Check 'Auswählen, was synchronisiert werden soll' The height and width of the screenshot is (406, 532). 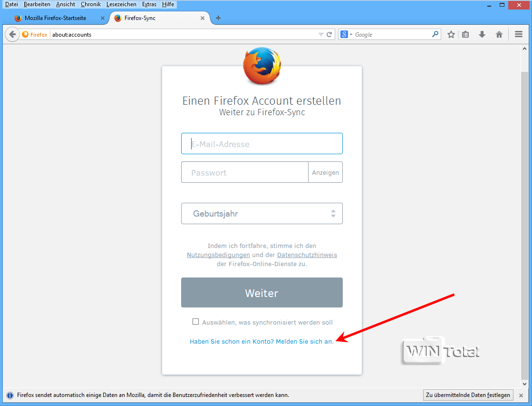[195, 321]
